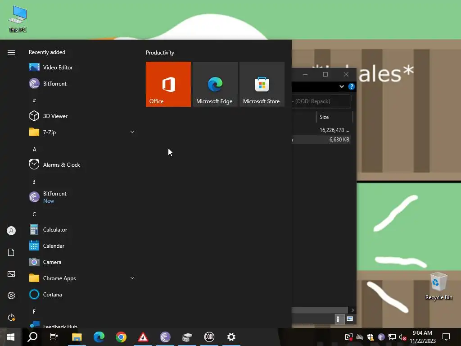
Task: Open the user account icon in Start
Action: point(11,231)
